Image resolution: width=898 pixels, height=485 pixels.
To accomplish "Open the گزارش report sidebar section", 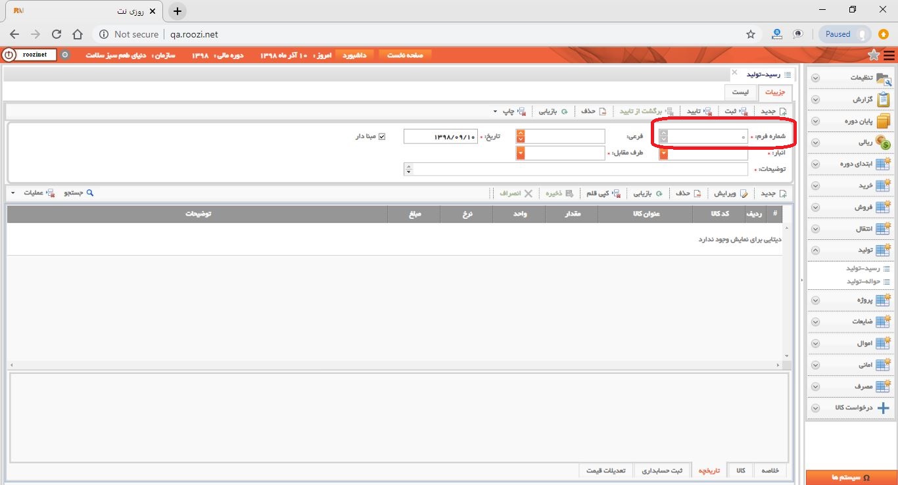I will 850,99.
